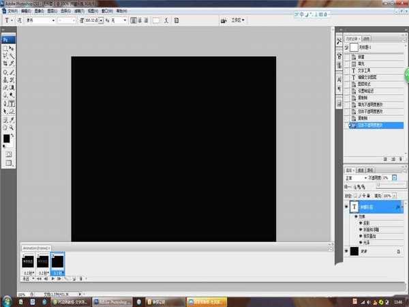Image resolution: width=409 pixels, height=307 pixels.
Task: Click the Windows Start orb
Action: coord(7,300)
